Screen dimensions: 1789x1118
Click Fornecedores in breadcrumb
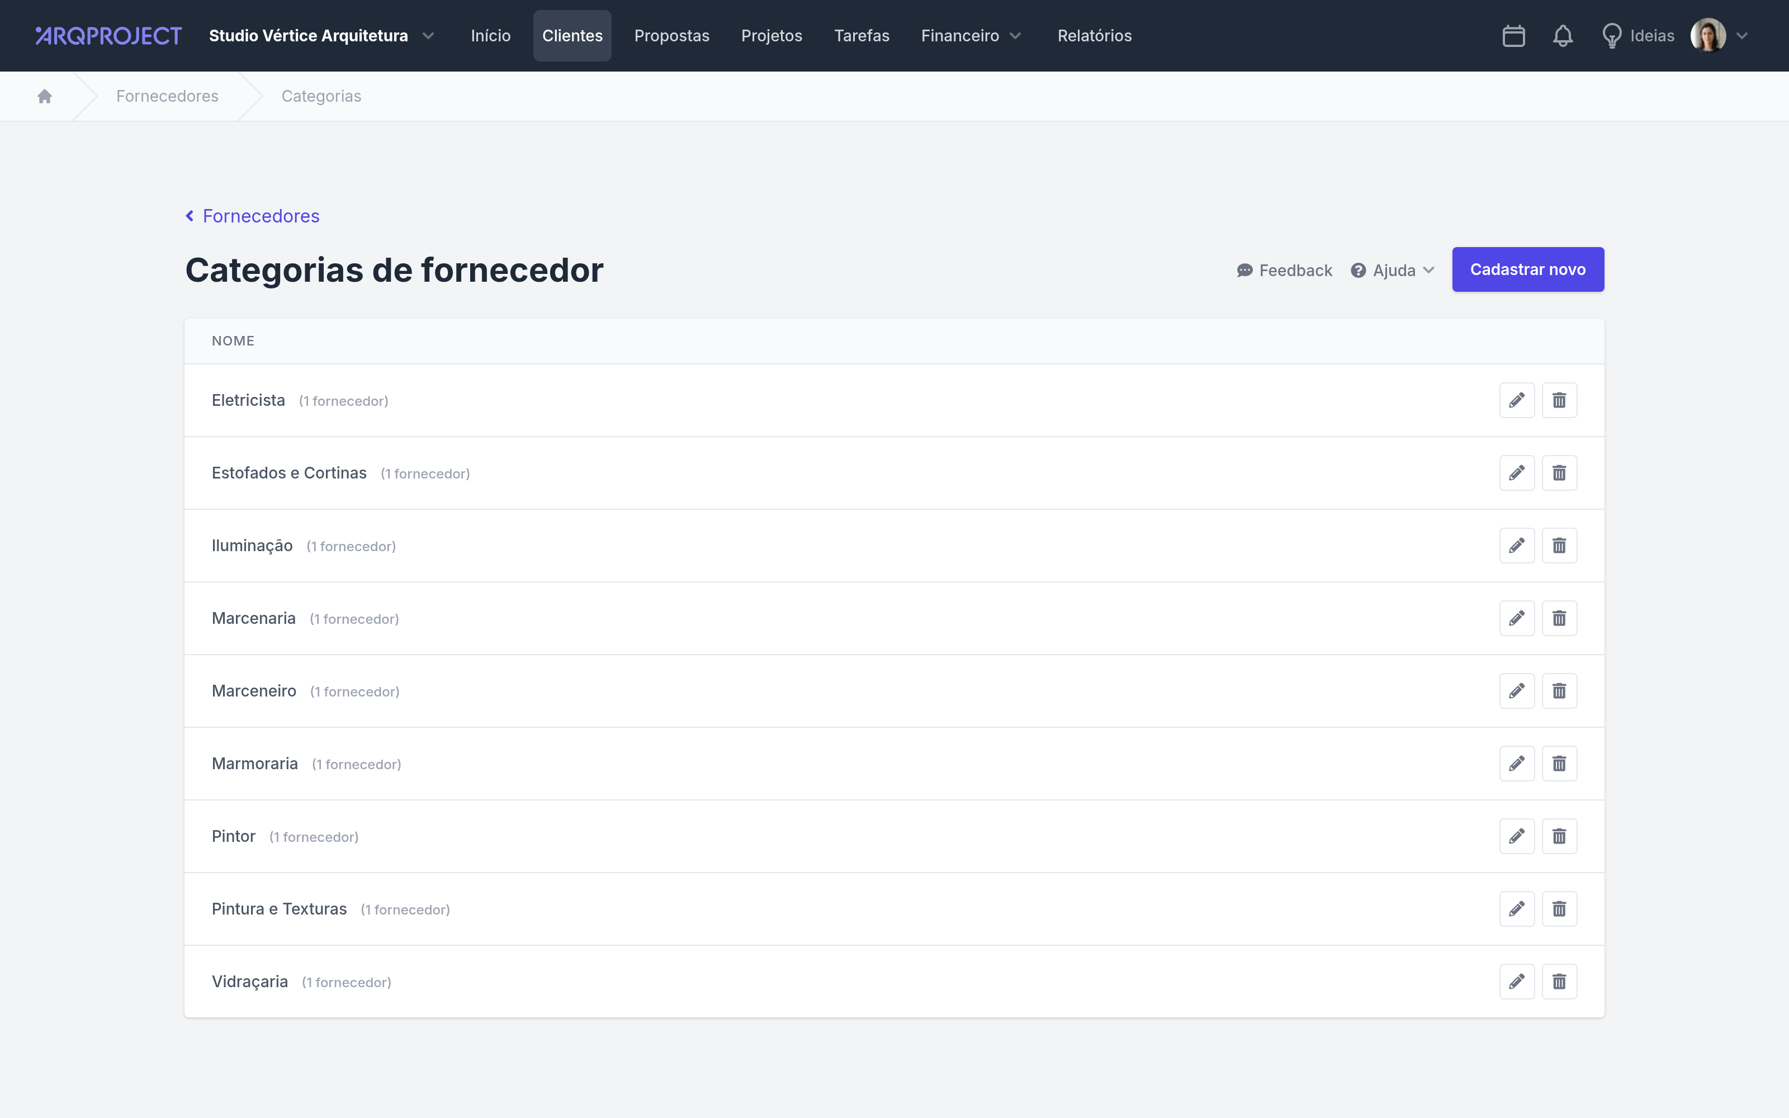[167, 96]
